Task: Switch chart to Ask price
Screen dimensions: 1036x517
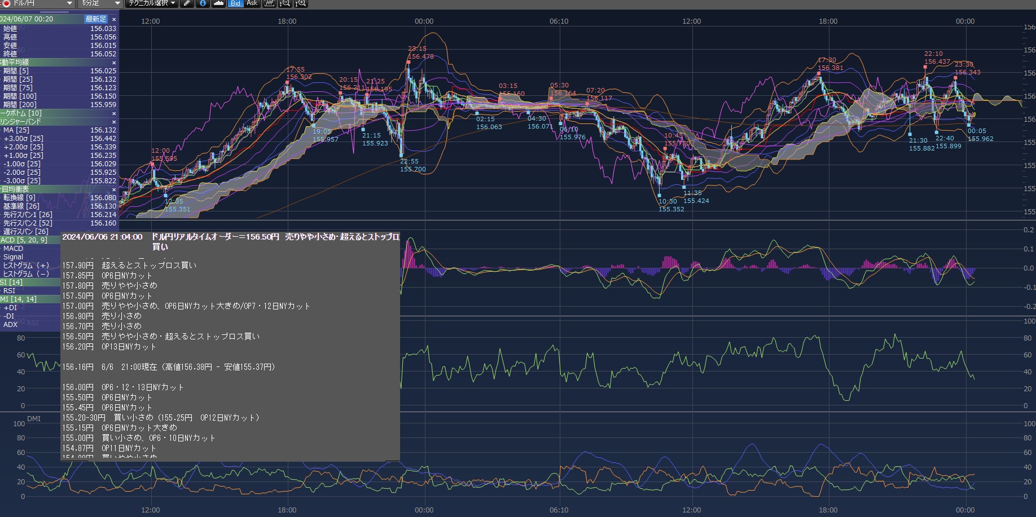Action: pyautogui.click(x=252, y=3)
